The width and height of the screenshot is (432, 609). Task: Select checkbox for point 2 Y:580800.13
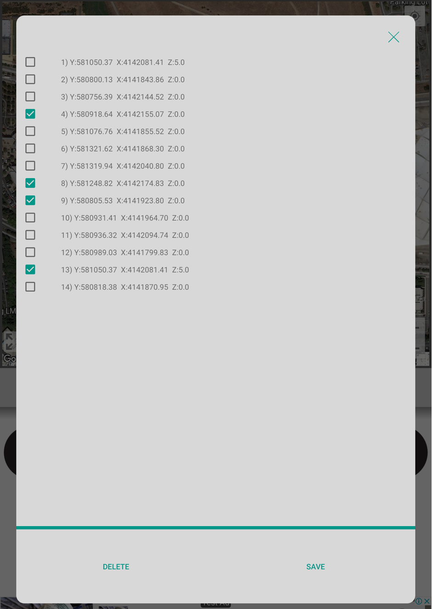[30, 79]
